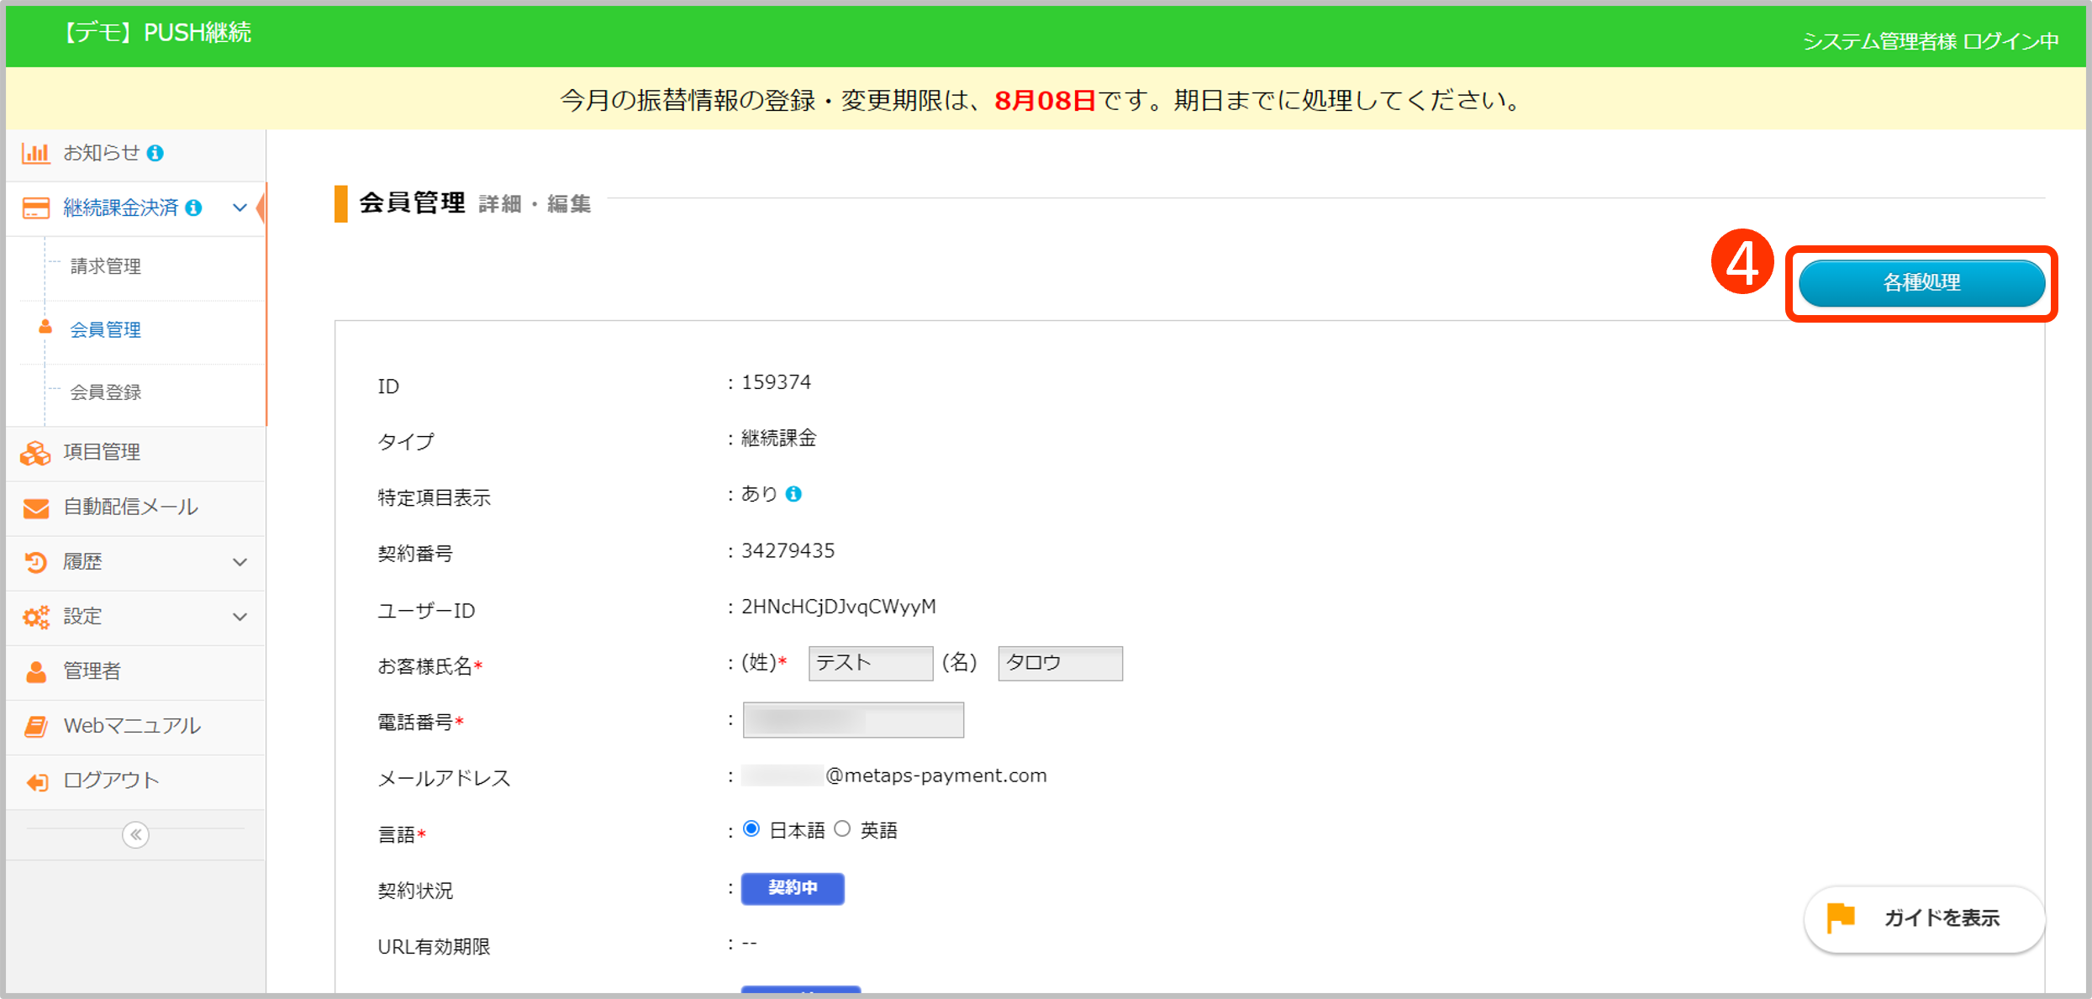The width and height of the screenshot is (2092, 999).
Task: Open 会員登録 submenu item
Action: pos(105,392)
